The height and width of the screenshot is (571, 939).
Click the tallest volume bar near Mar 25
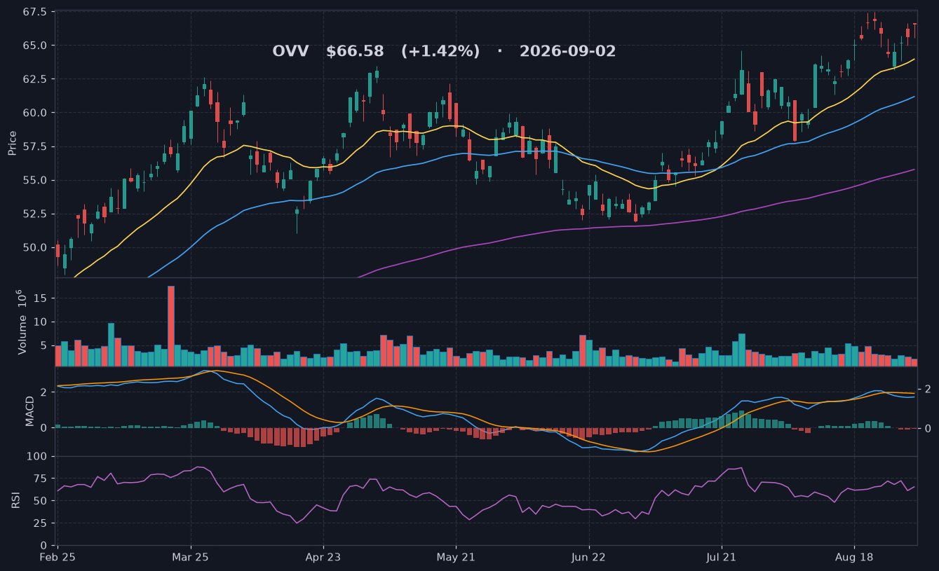(170, 326)
